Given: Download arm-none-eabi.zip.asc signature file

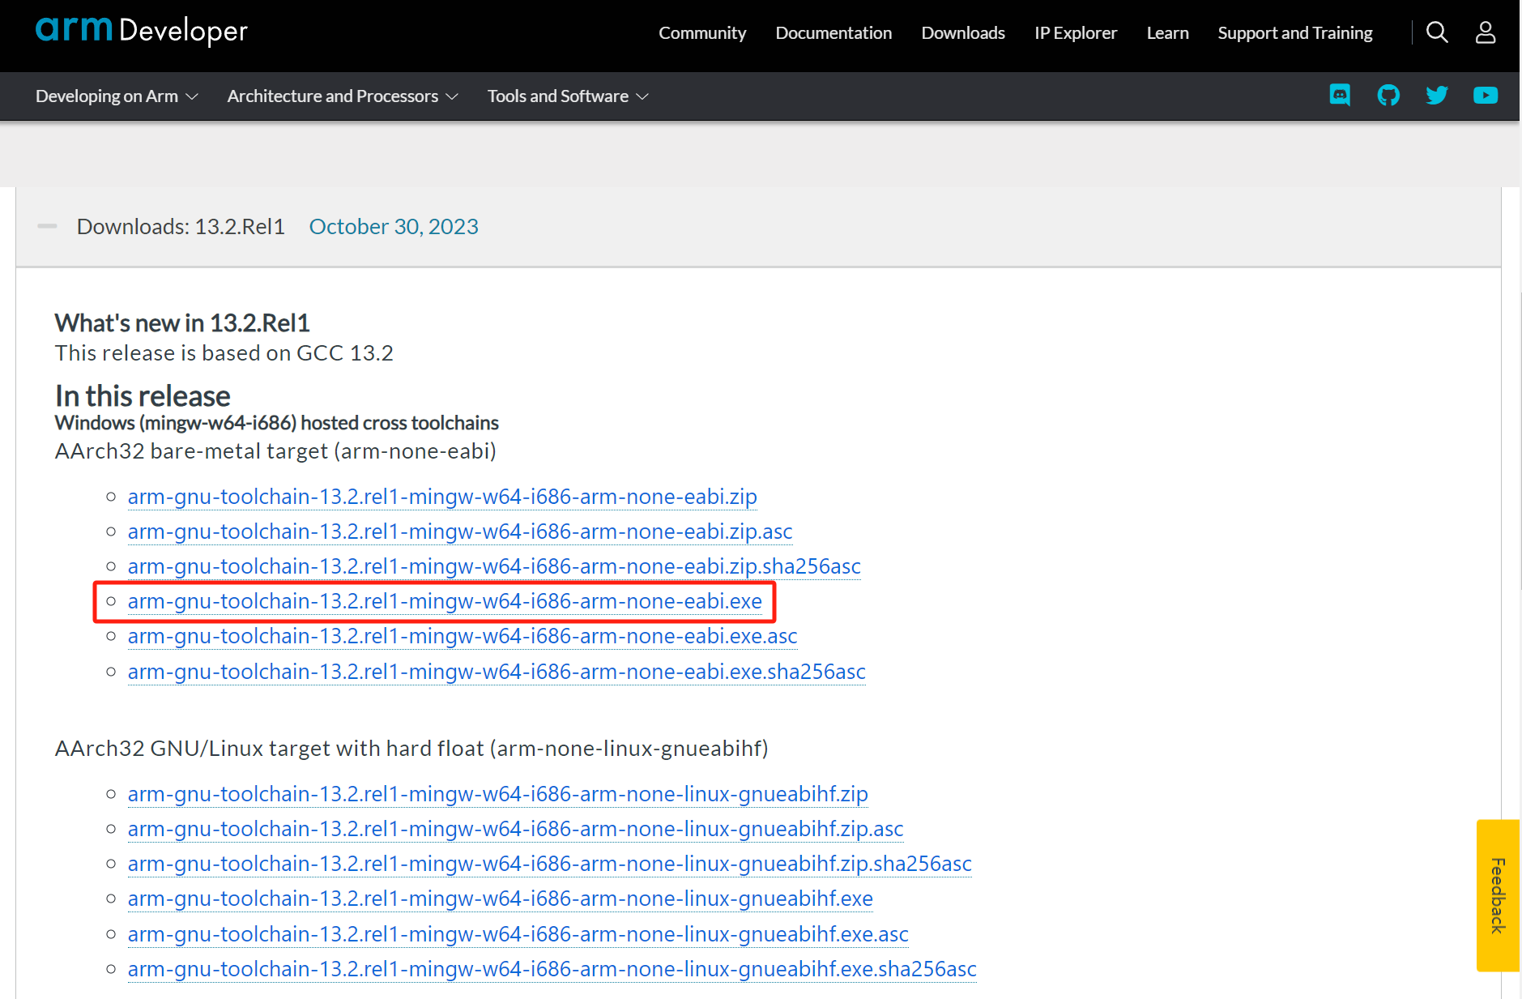Looking at the screenshot, I should (x=460, y=532).
